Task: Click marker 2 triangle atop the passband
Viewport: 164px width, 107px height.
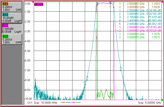Action: [110, 3]
